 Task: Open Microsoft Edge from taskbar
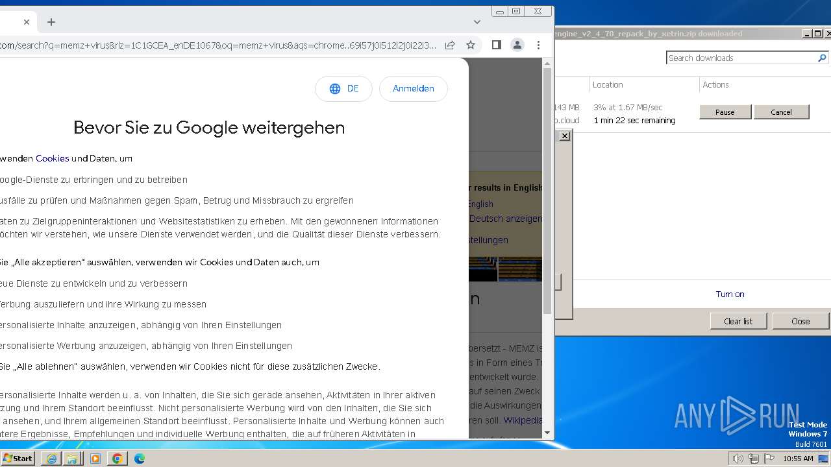point(140,459)
